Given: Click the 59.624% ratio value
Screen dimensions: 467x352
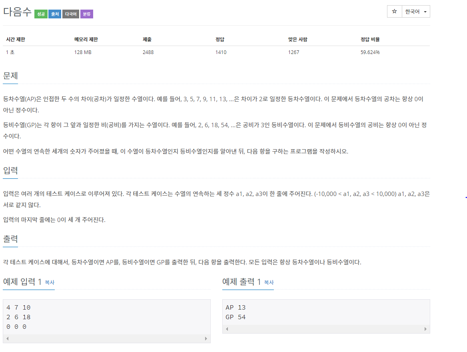Looking at the screenshot, I should point(370,52).
